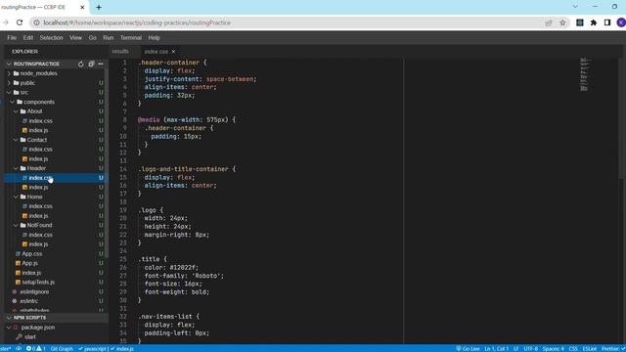Open the Edit menu

coord(28,38)
